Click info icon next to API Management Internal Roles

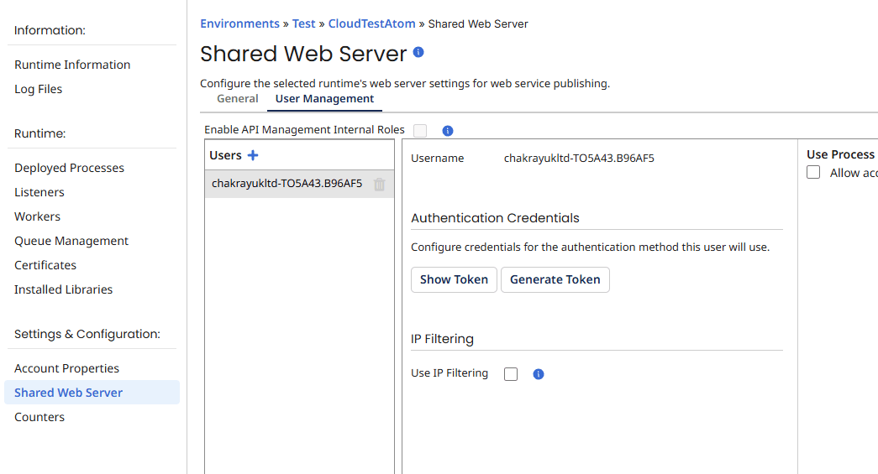[448, 131]
